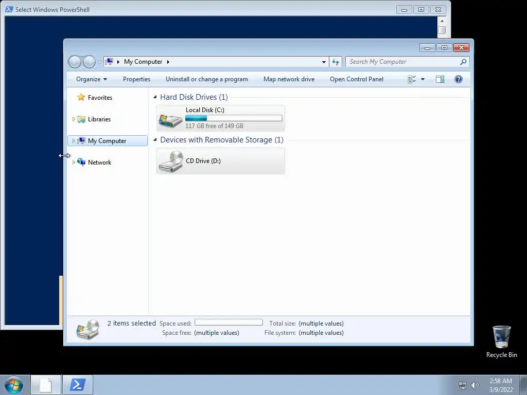Screen dimensions: 527x395
Task: Select My Computer in navigation pane
Action: coord(107,141)
